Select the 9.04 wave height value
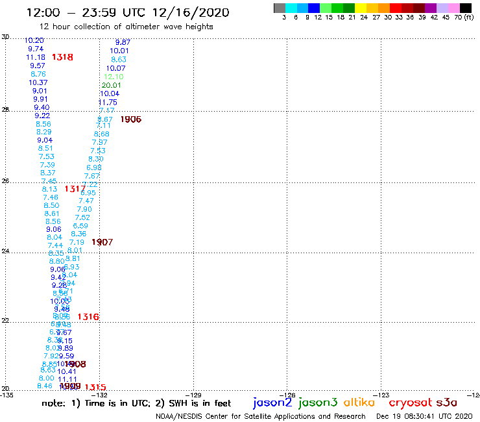 [45, 140]
